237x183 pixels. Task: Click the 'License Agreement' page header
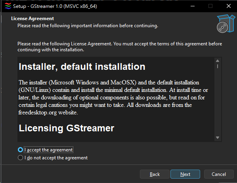(x=32, y=19)
